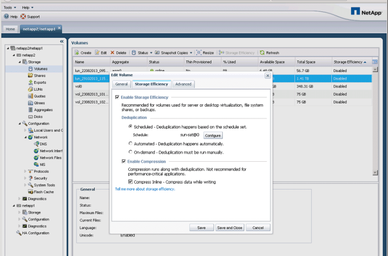The width and height of the screenshot is (388, 256).
Task: Select Scheduled deduplication option
Action: pos(130,127)
